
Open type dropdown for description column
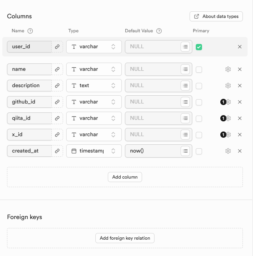click(x=94, y=86)
